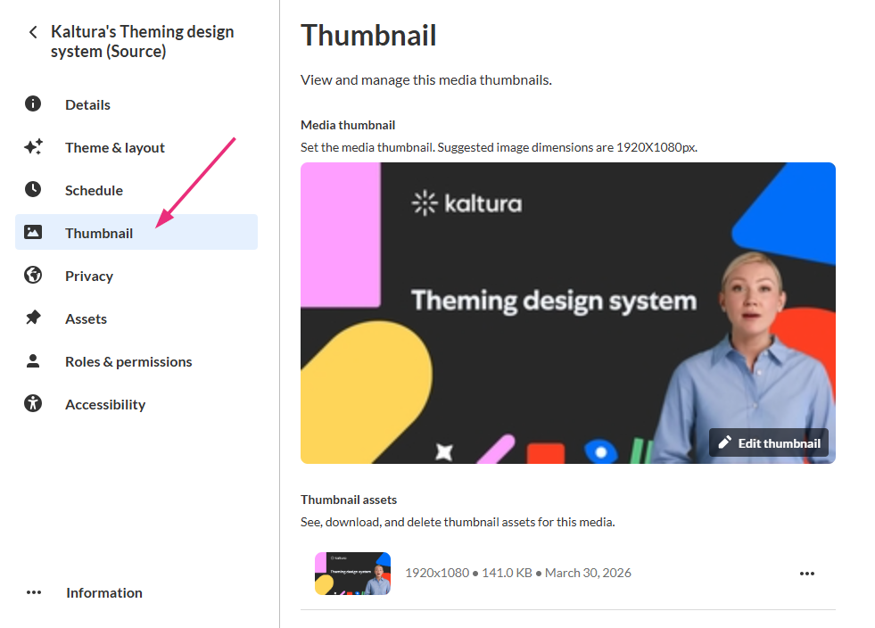The image size is (875, 628).
Task: Open the Assets section
Action: pyautogui.click(x=136, y=318)
